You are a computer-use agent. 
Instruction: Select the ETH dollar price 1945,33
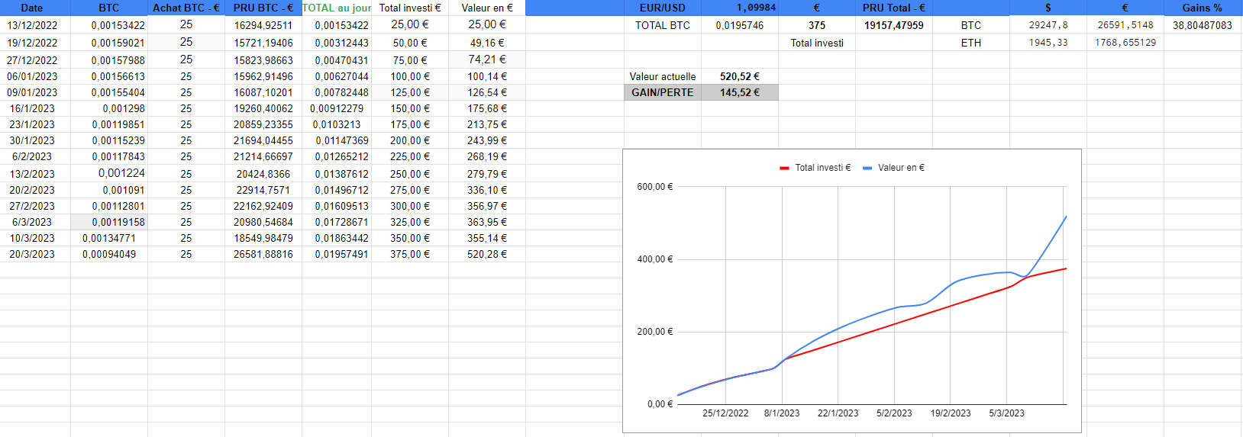1048,43
